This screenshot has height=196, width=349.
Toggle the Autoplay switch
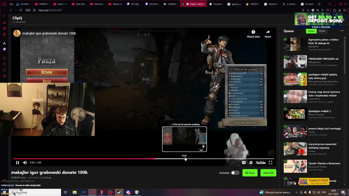point(235,173)
